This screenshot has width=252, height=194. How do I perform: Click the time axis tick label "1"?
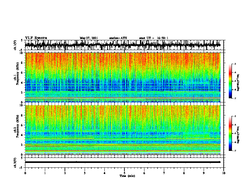45,173
